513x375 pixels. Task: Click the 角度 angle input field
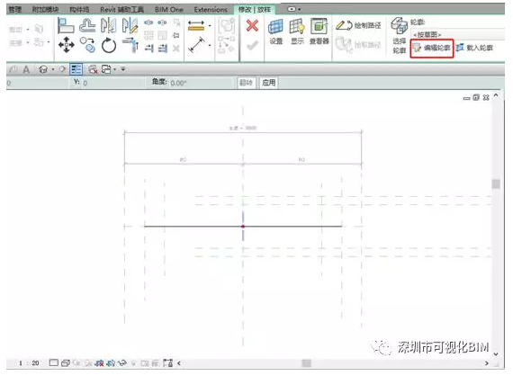pos(200,83)
